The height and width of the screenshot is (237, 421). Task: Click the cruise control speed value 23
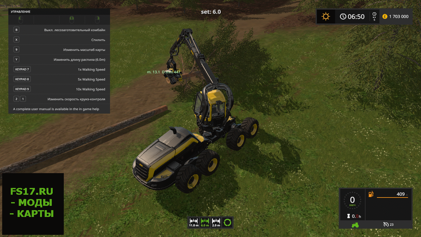[x=392, y=225]
